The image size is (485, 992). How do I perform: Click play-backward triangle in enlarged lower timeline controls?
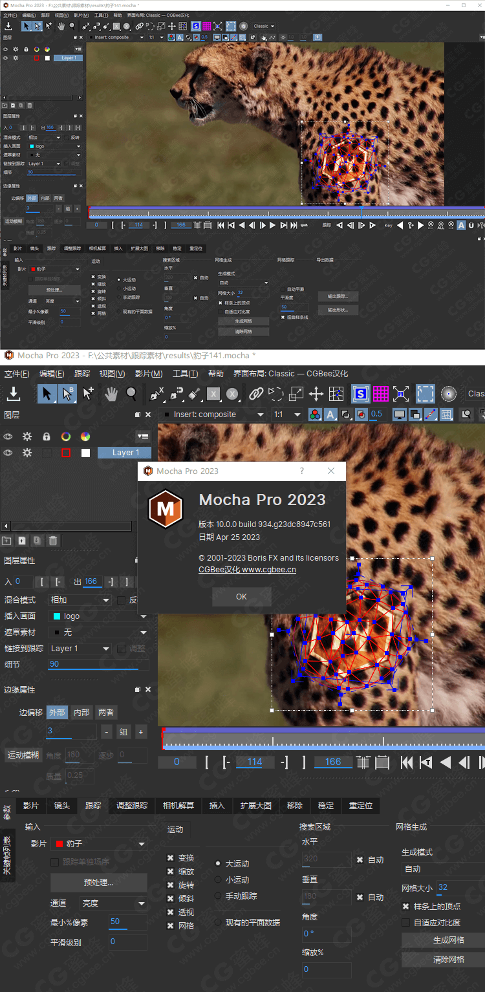tap(446, 762)
